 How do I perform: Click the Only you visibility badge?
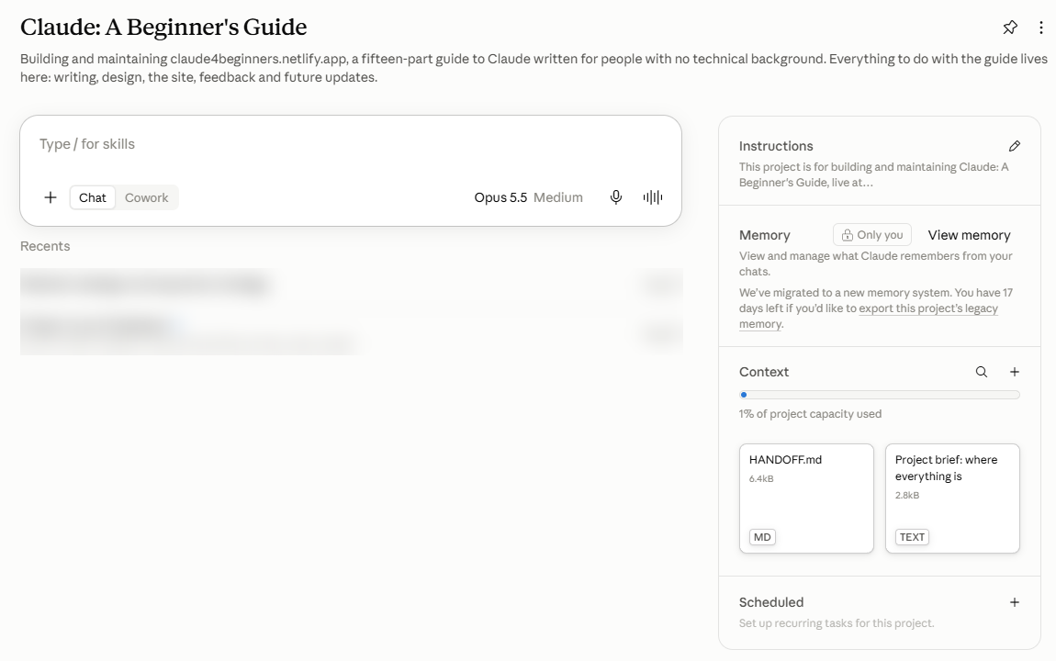coord(872,235)
